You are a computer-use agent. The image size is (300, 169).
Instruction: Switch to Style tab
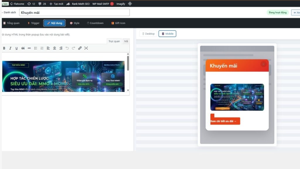click(75, 23)
